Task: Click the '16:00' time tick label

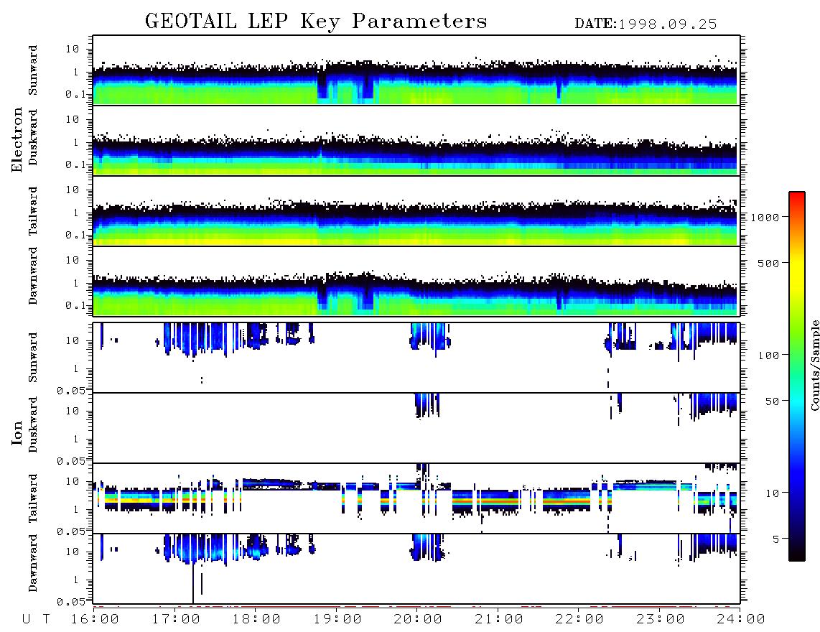Action: [95, 620]
